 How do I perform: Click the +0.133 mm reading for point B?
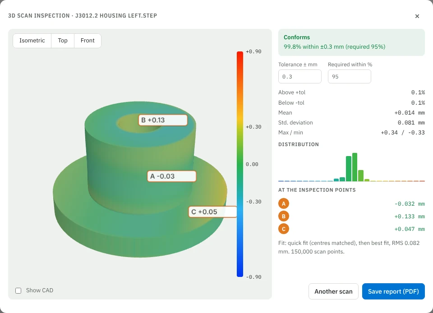[x=409, y=216]
